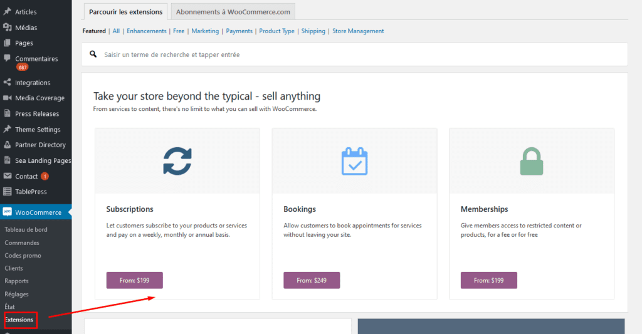The image size is (642, 334).
Task: Click the Partner Directory icon
Action: (x=7, y=145)
